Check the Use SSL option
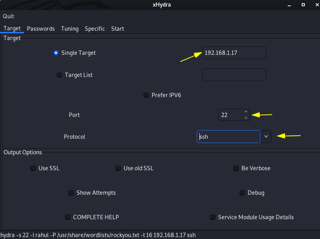320x239 pixels. coord(33,168)
